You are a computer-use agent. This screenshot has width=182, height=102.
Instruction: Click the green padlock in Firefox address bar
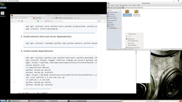[x=38, y=21]
